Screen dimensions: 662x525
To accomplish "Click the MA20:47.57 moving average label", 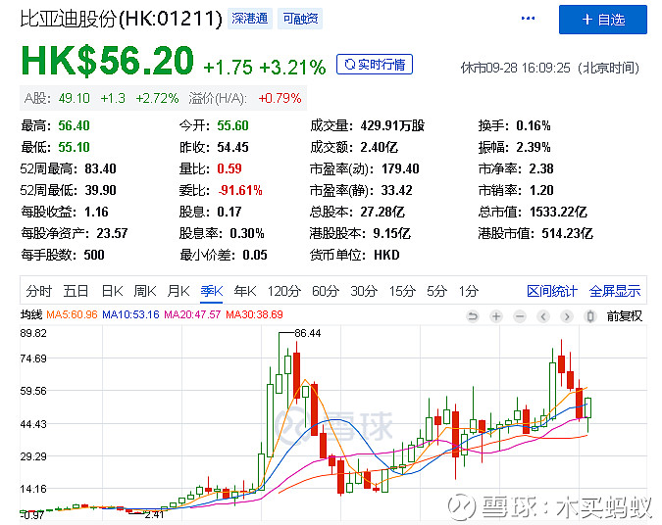I will click(192, 314).
